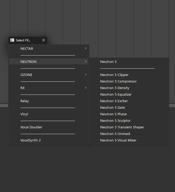This screenshot has width=175, height=192.
Task: Select the Vinyl plugin
Action: 24,114
